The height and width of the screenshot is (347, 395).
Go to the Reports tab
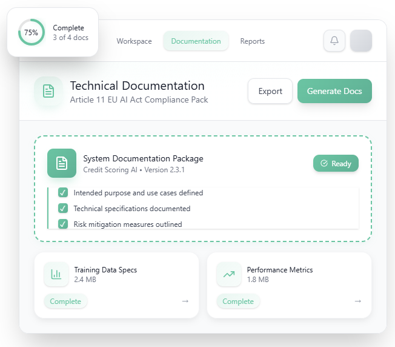click(x=252, y=41)
